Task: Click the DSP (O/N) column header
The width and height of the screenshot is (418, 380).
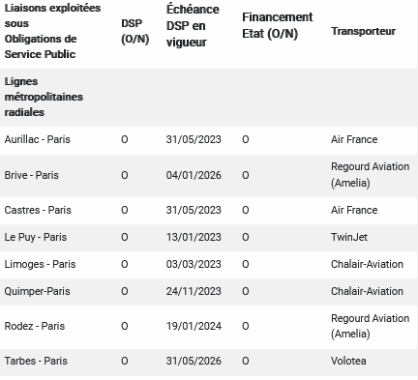Action: point(135,31)
